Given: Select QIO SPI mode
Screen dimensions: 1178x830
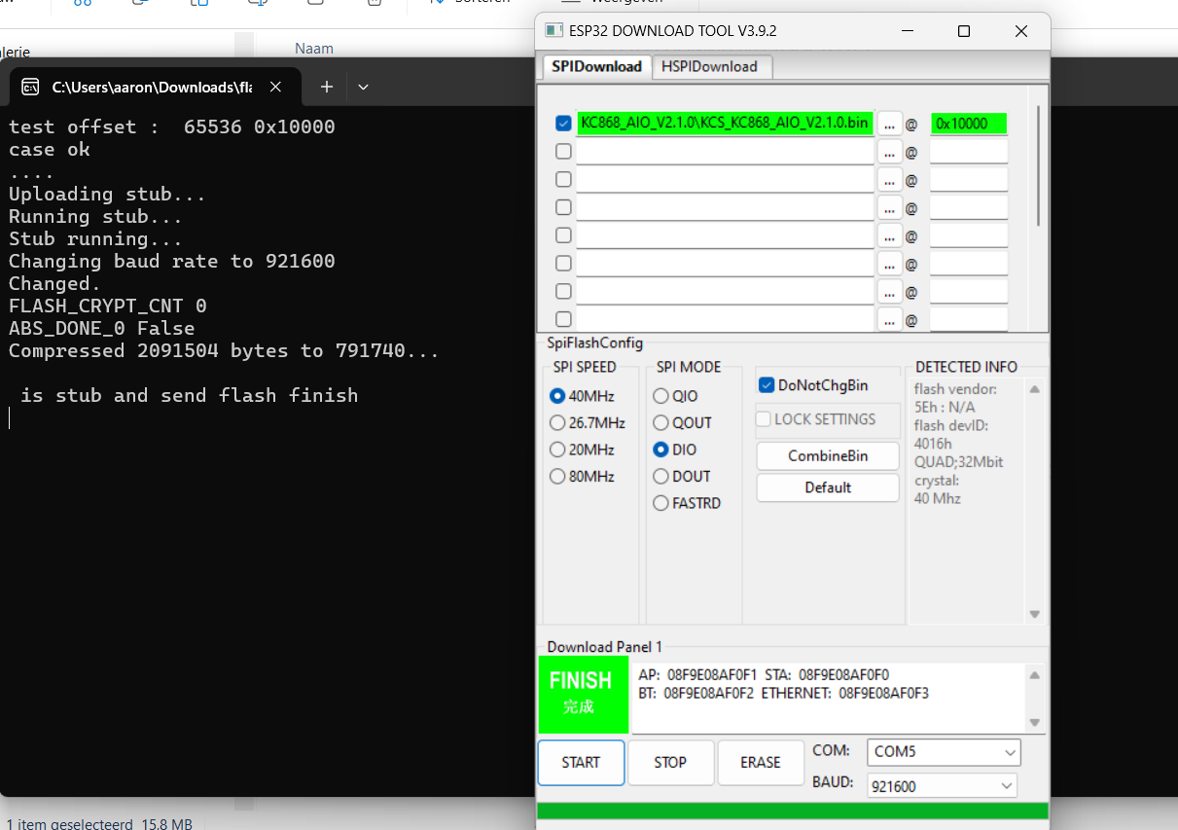Looking at the screenshot, I should click(661, 396).
